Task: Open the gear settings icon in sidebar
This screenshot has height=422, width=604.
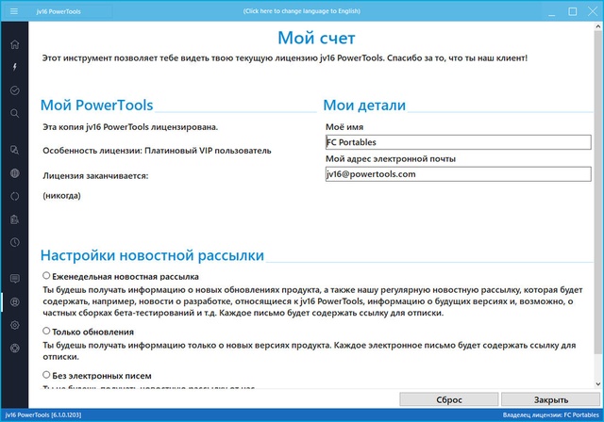Action: (14, 325)
